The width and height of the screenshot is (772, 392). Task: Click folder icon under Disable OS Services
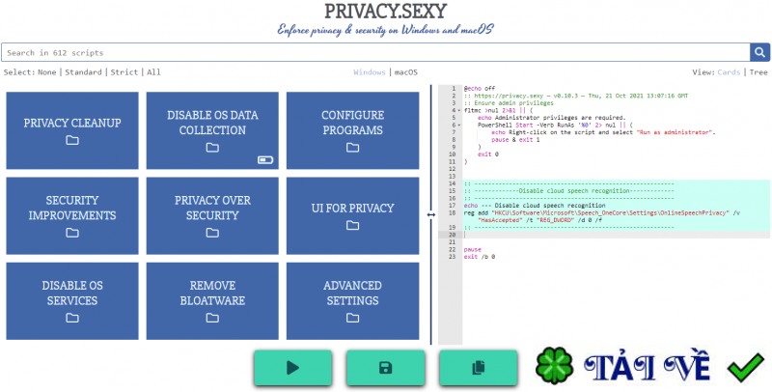coord(72,318)
